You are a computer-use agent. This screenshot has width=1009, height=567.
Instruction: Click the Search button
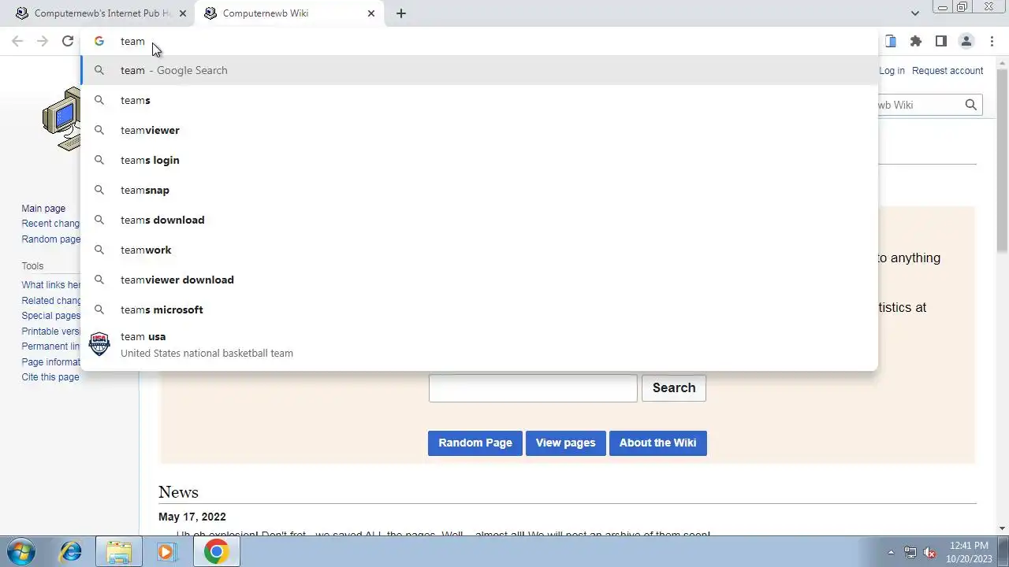674,387
